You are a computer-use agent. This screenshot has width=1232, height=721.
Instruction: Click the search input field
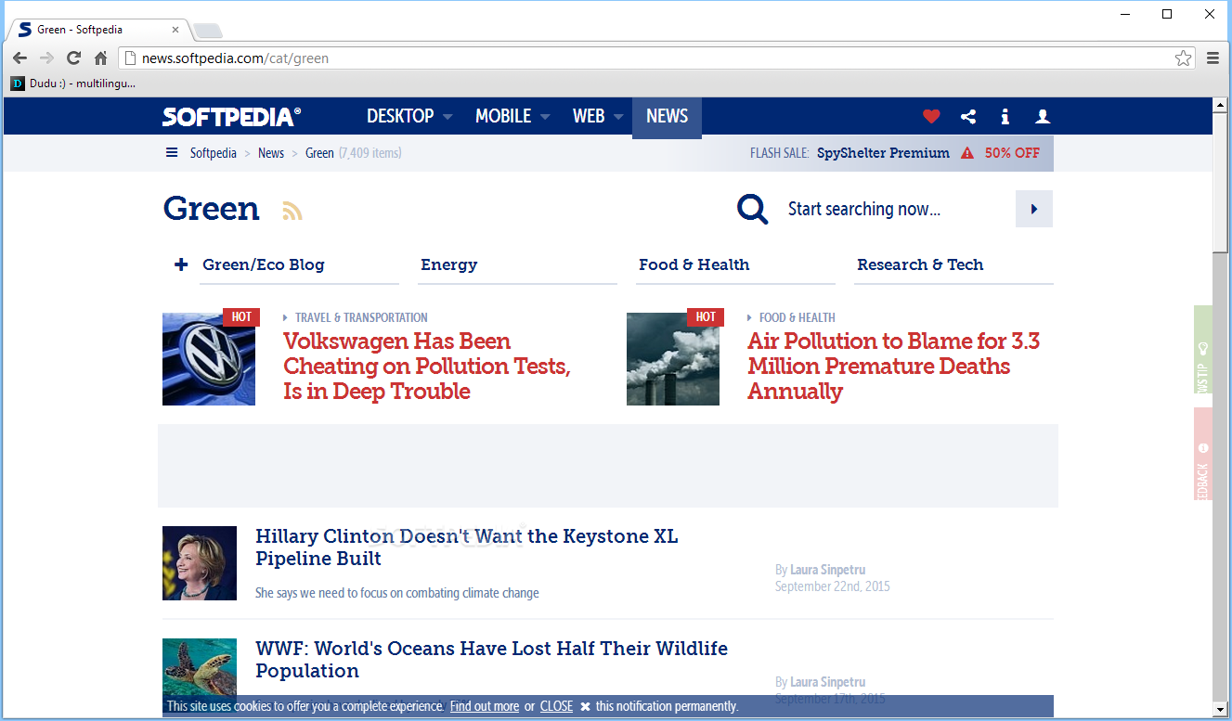coord(896,209)
